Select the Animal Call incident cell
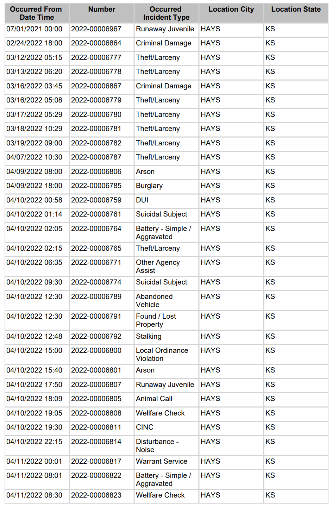332x506 pixels. tap(154, 399)
